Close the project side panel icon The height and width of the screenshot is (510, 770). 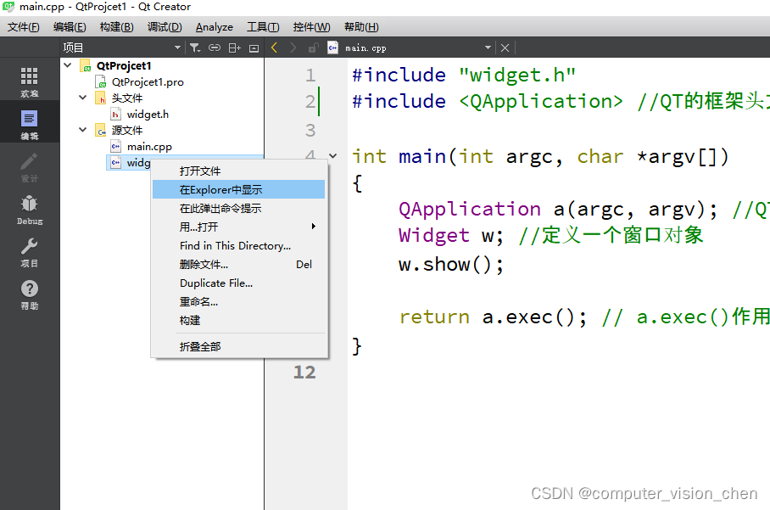tap(254, 48)
